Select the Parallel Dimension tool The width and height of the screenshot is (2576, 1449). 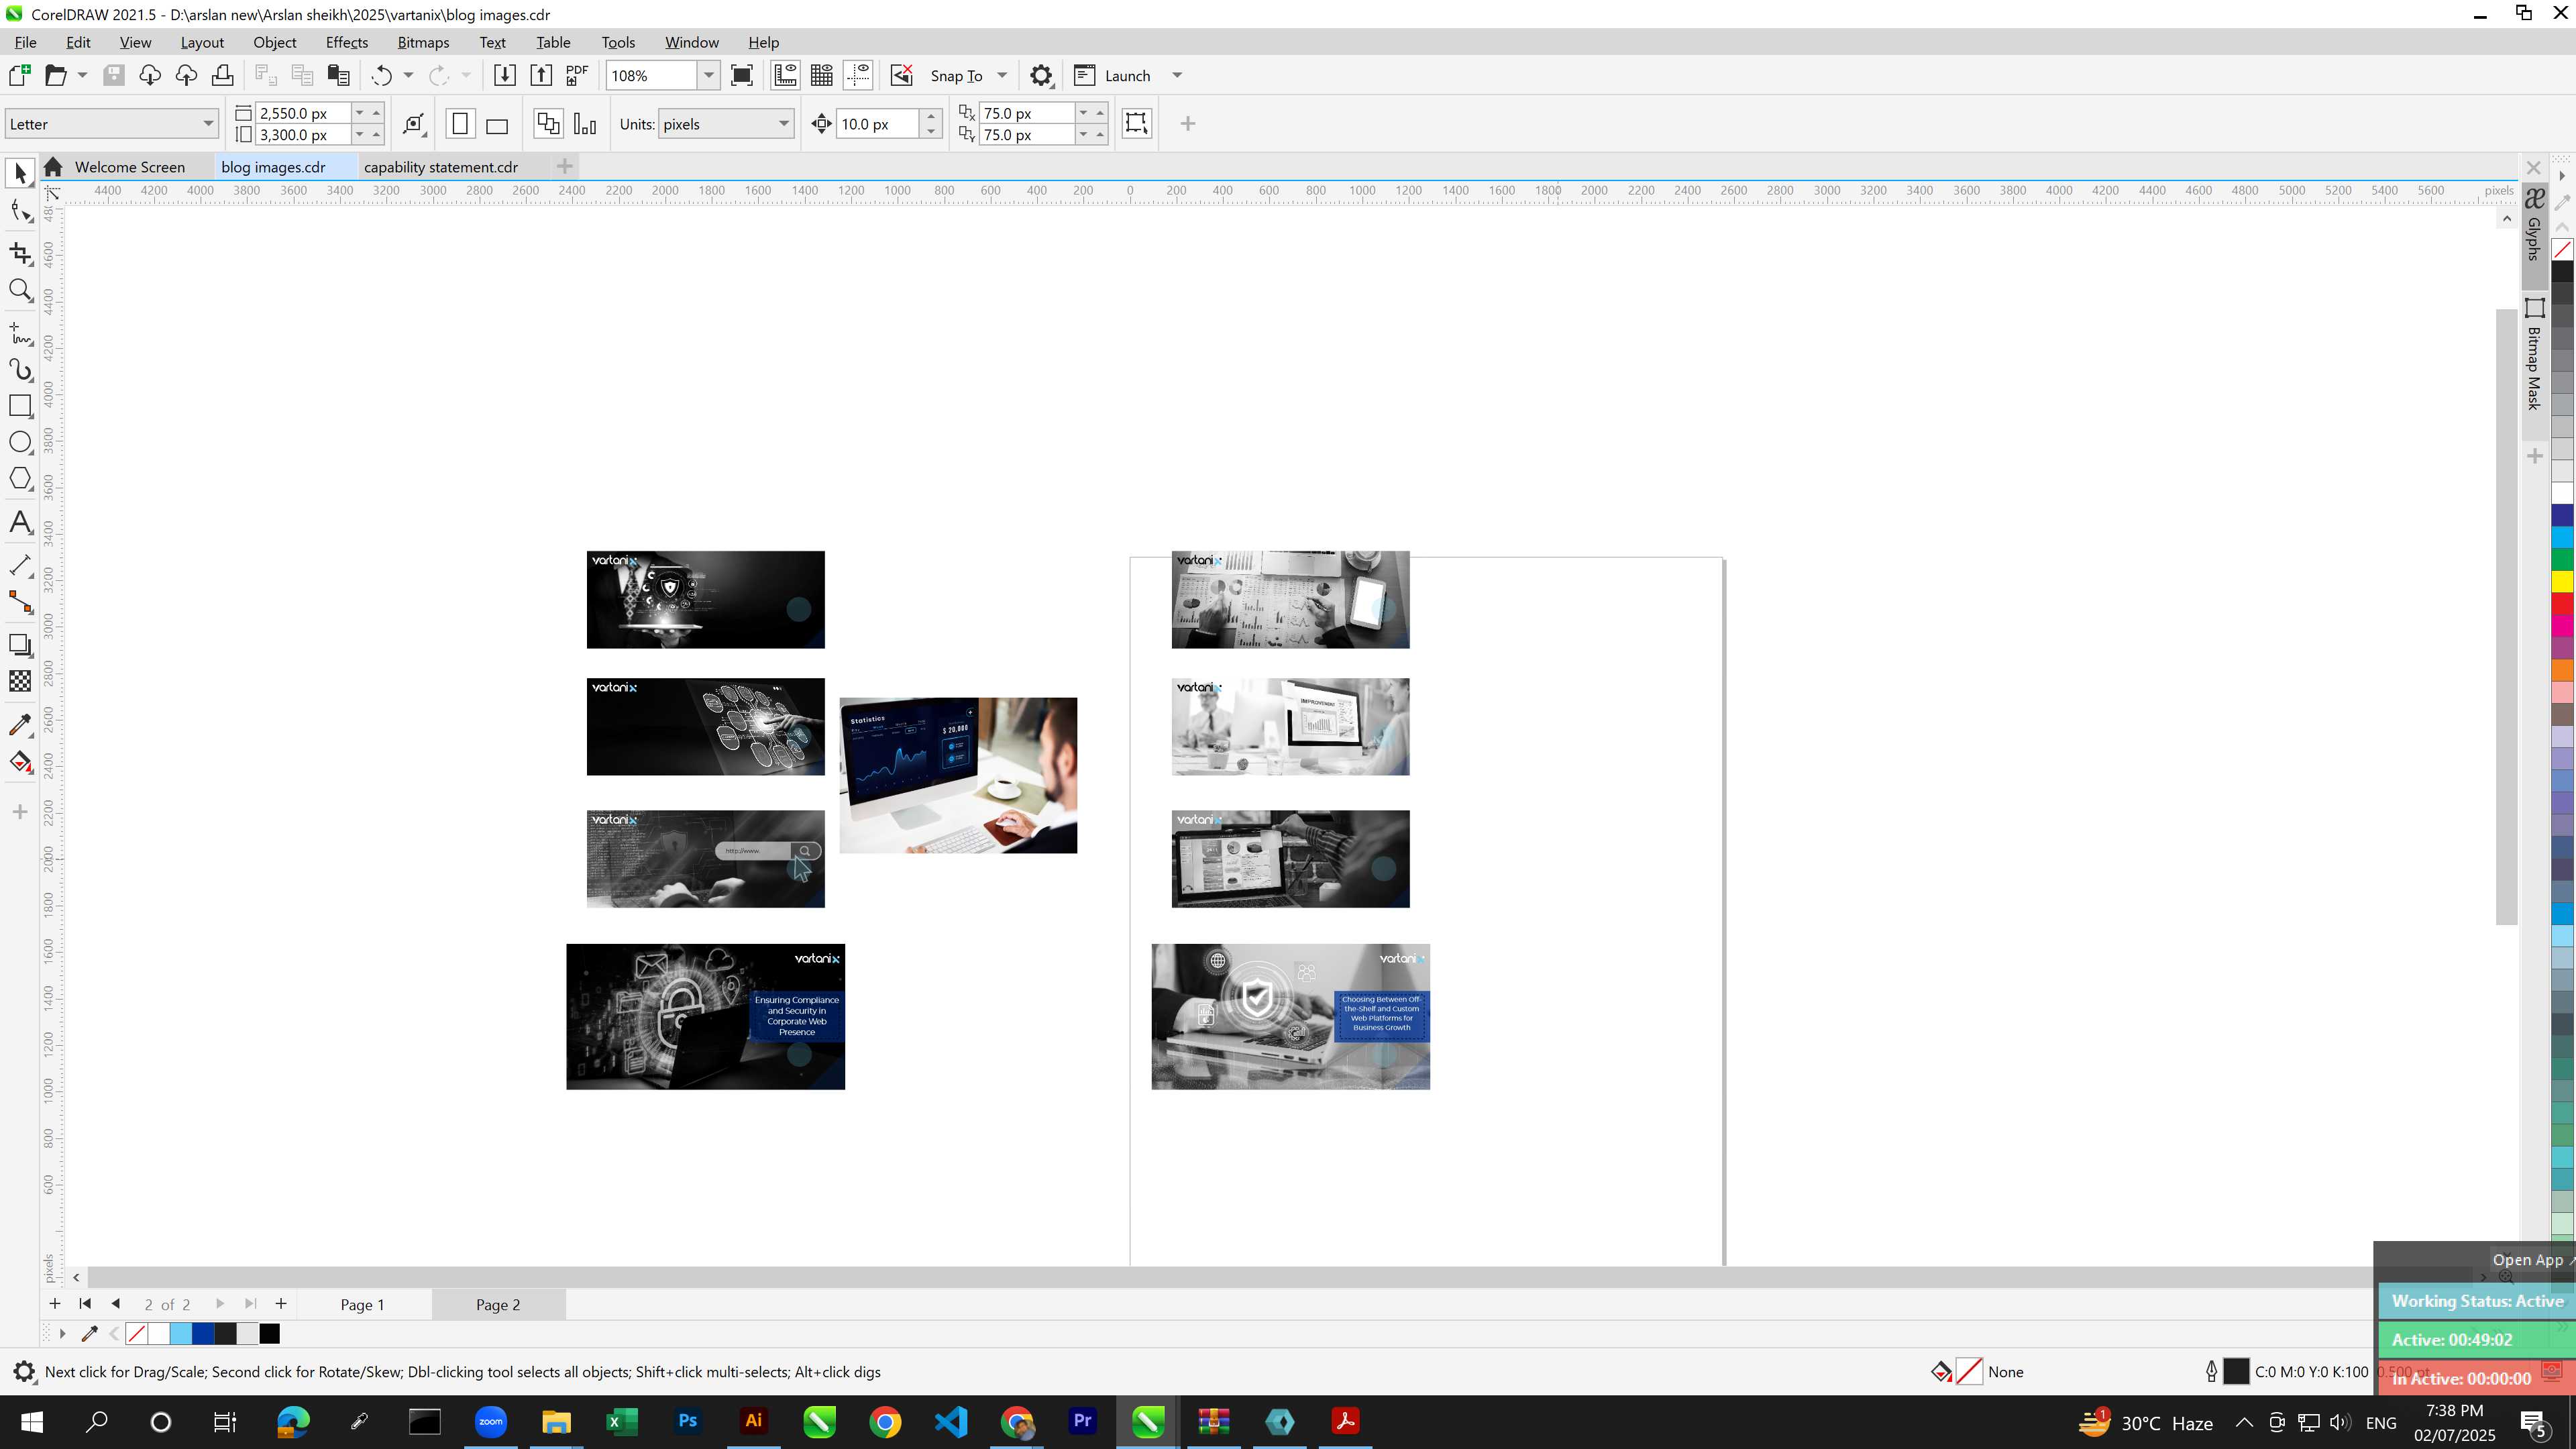coord(20,565)
